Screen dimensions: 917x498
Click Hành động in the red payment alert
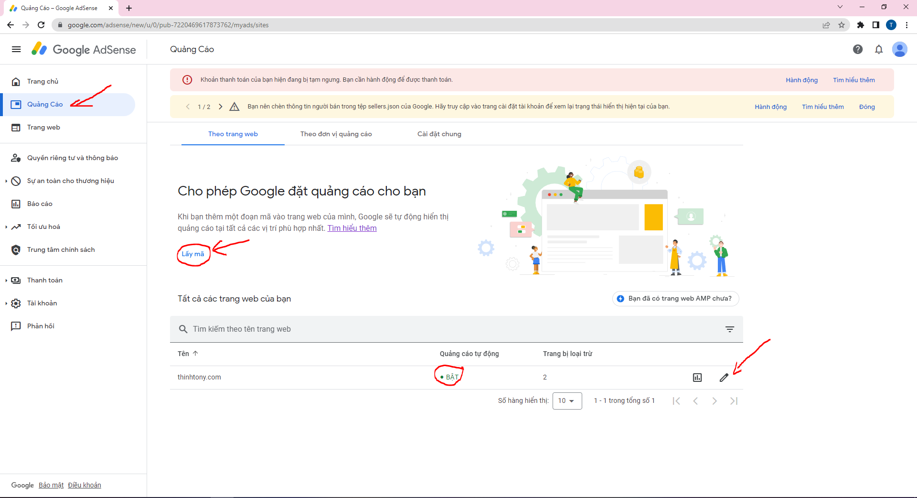(801, 80)
